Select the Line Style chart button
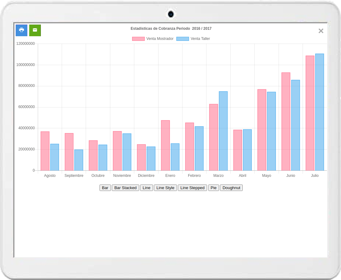341x280 pixels. (165, 188)
